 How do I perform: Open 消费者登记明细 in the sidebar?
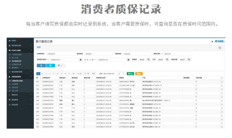point(17,81)
